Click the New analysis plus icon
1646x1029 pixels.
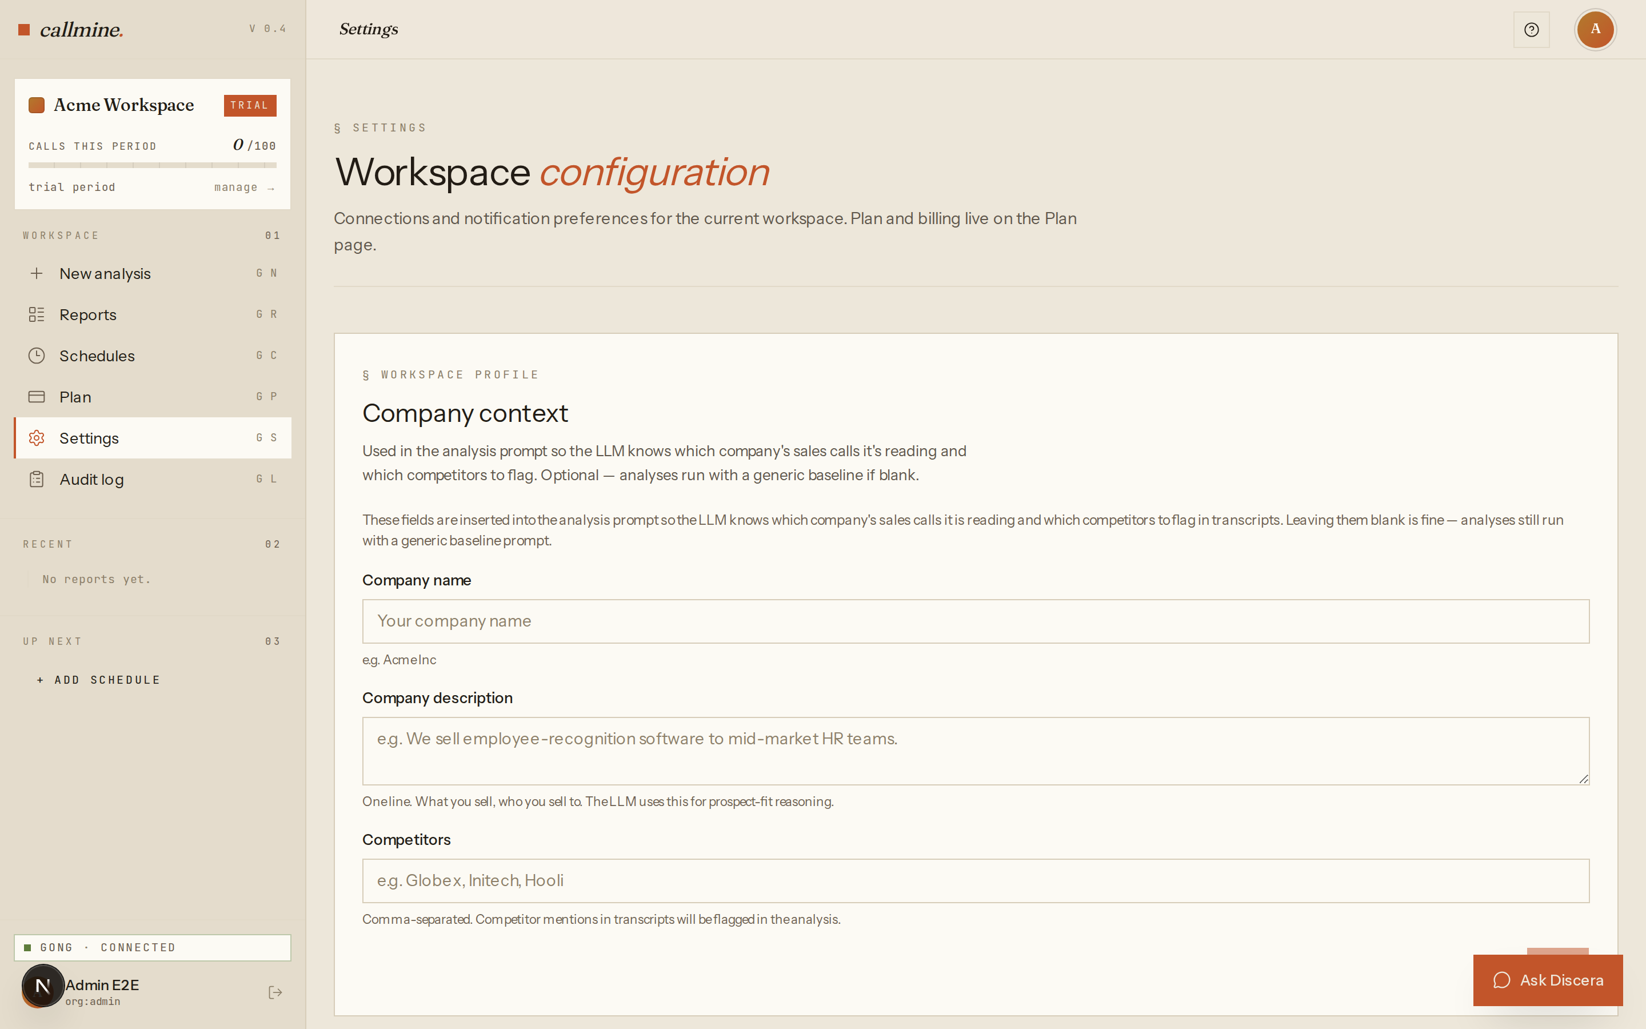click(37, 273)
